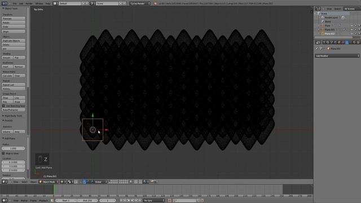
Task: Jump to the timeline end frame
Action: (x=140, y=201)
